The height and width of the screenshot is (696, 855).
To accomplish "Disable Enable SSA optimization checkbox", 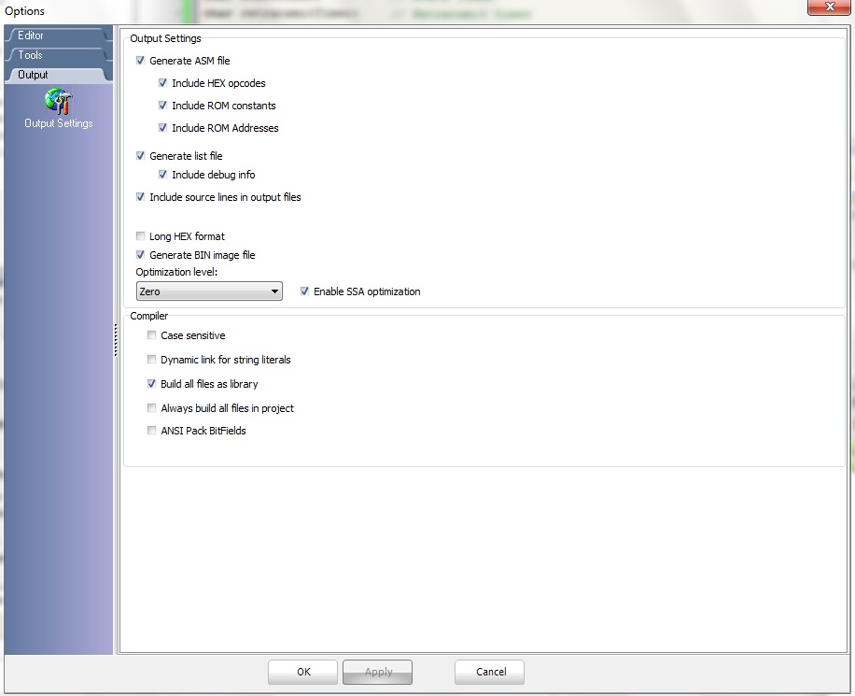I will 304,291.
